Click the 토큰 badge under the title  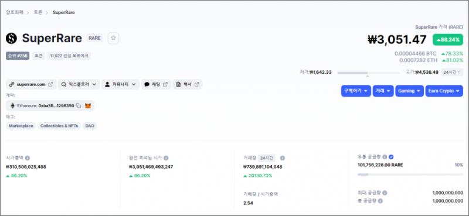pyautogui.click(x=39, y=56)
